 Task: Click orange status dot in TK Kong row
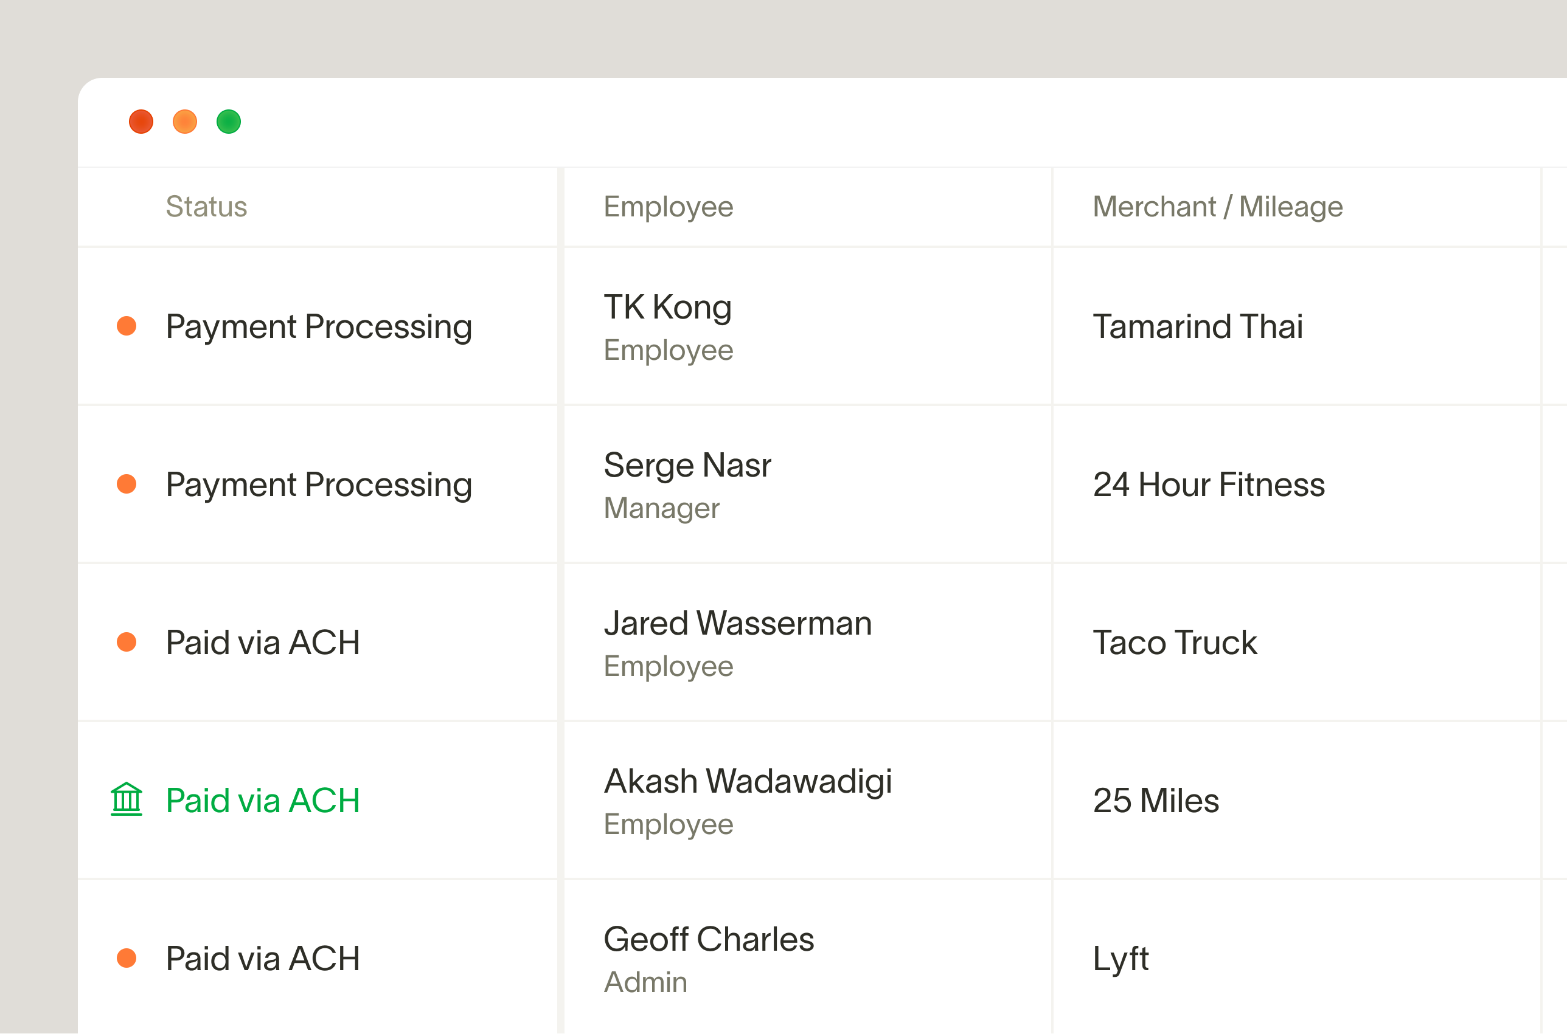(x=126, y=326)
